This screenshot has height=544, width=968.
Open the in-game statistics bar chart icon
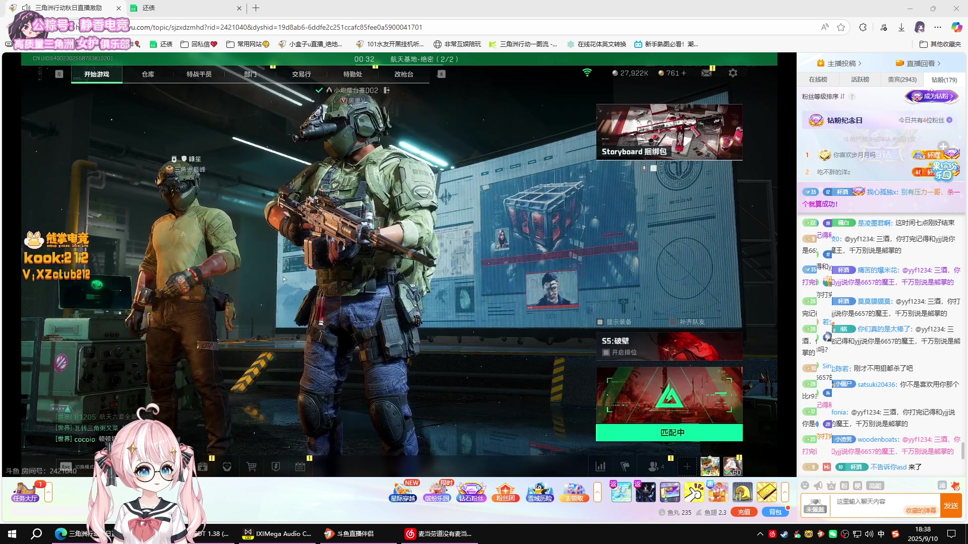point(600,466)
